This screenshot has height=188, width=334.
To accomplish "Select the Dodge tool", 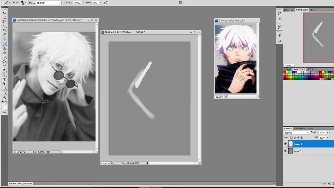I will pos(4,70).
